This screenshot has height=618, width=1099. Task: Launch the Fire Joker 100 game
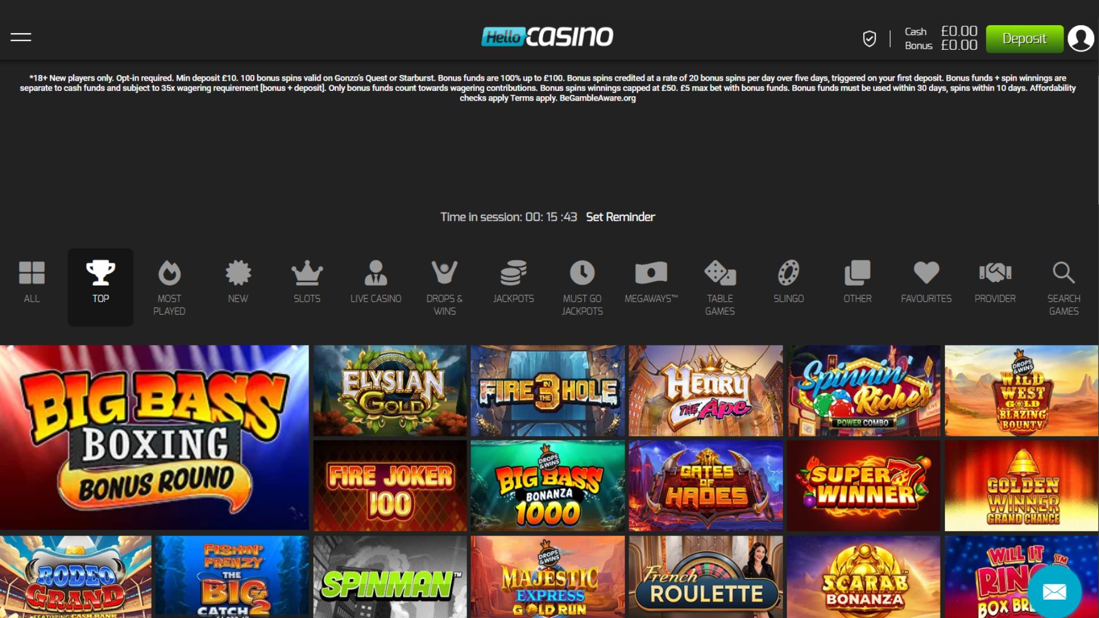[x=390, y=486]
